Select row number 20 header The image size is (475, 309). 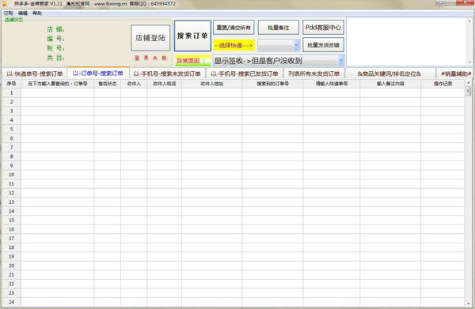click(x=12, y=266)
